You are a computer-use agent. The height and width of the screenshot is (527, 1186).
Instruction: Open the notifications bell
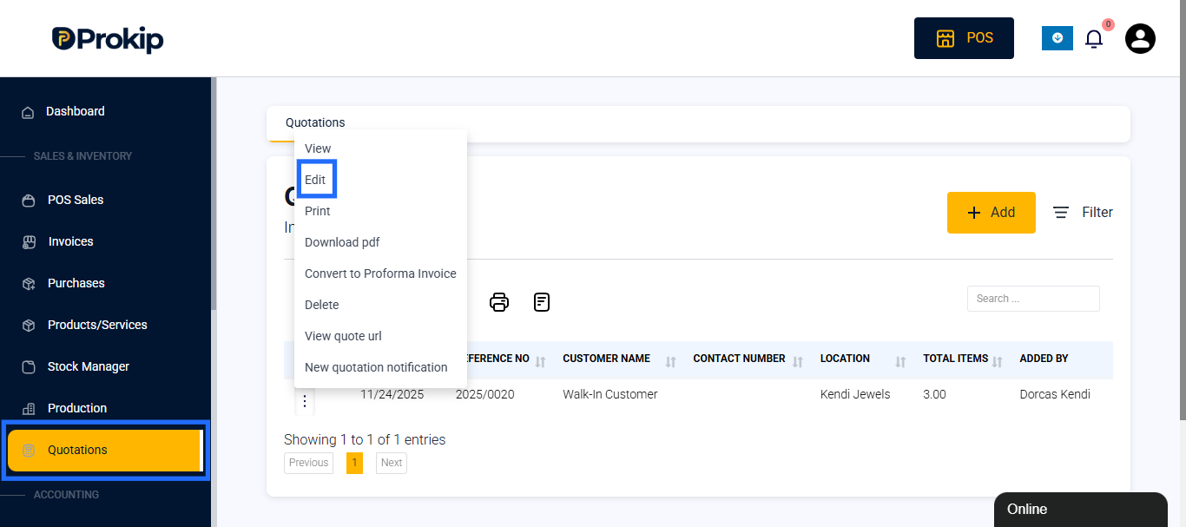point(1094,38)
